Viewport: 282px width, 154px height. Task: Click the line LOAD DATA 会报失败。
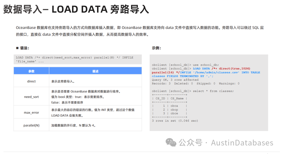(x=68, y=116)
